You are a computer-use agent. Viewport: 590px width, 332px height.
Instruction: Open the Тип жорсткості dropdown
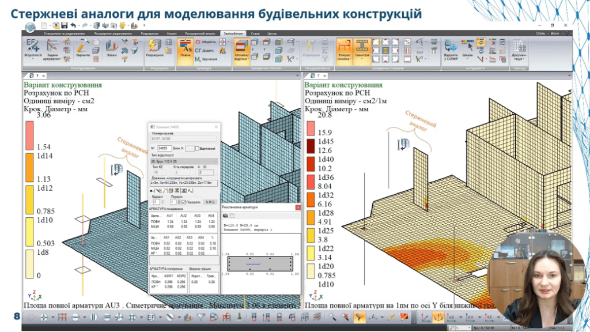pos(184,161)
